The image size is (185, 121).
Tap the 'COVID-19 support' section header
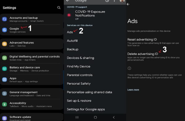[x=77, y=7]
